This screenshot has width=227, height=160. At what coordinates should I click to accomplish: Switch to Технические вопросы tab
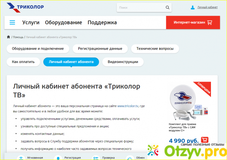155,49
